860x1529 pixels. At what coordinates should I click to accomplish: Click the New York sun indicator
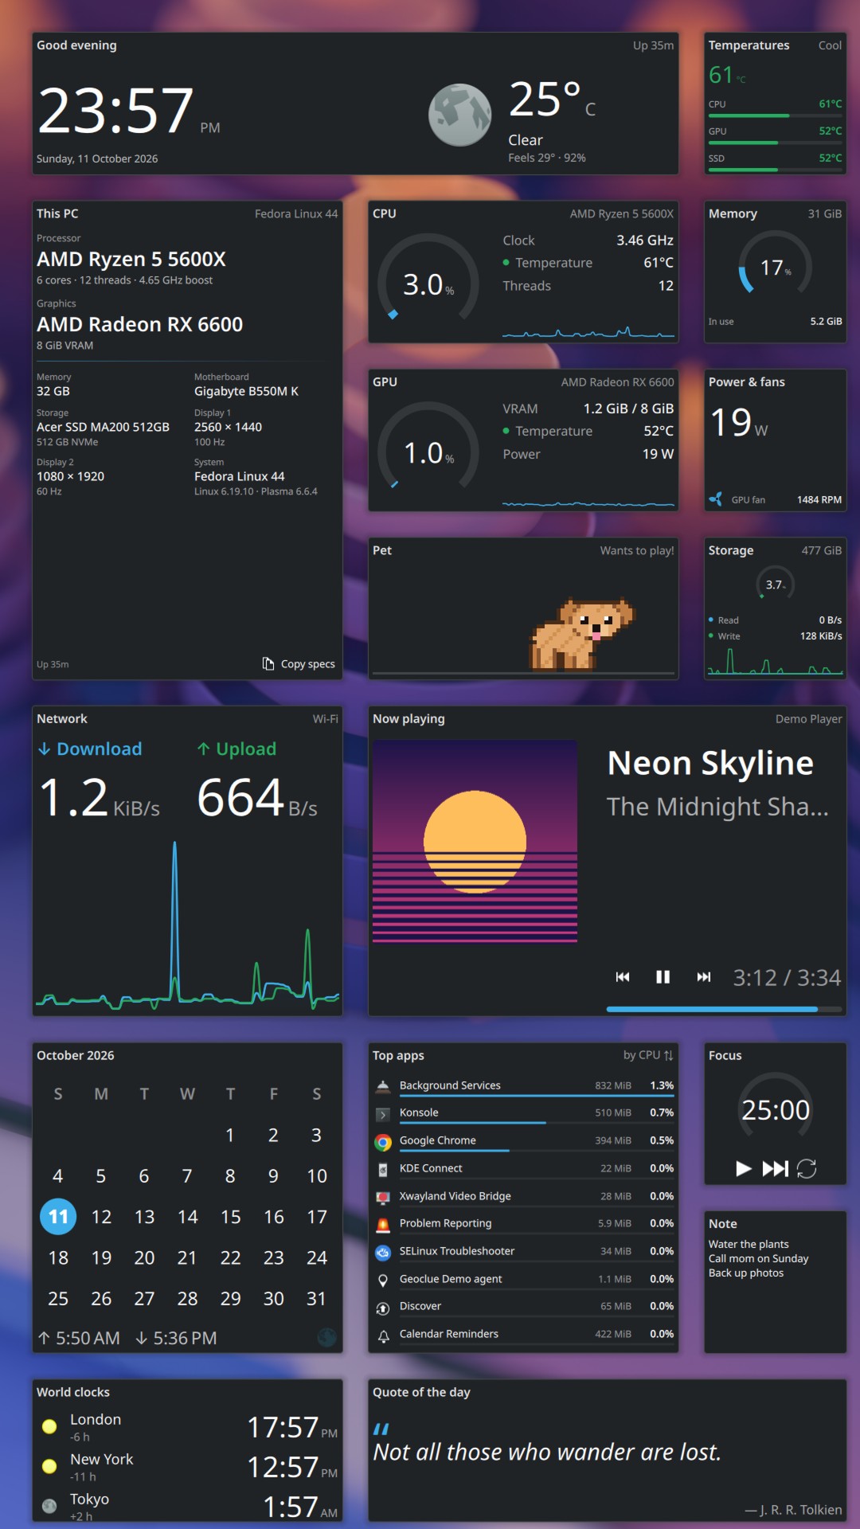coord(49,1466)
